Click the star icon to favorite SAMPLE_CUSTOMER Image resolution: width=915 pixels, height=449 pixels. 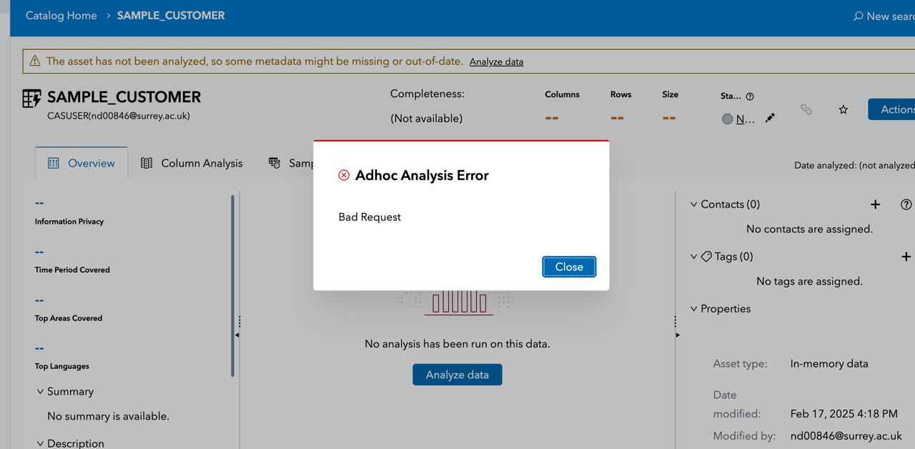[x=843, y=109]
